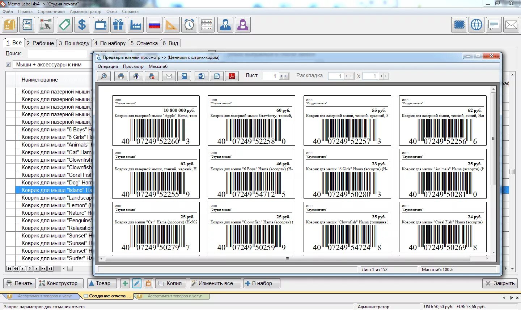The image size is (521, 310).
Task: Open the dollar currency icon
Action: tap(82, 25)
